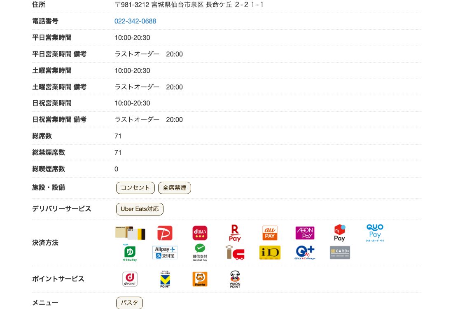Click the V POINT icon

(165, 279)
